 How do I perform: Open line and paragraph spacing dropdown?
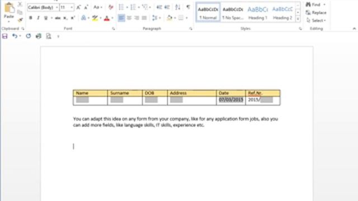[157, 18]
